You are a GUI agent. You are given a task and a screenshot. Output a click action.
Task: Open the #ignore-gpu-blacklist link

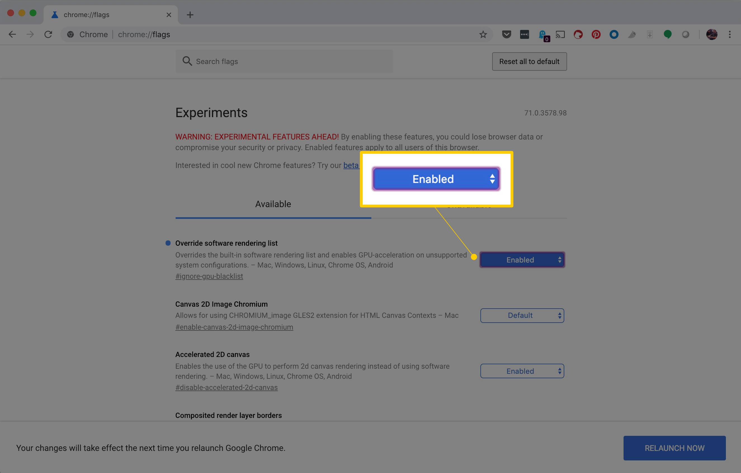[209, 276]
